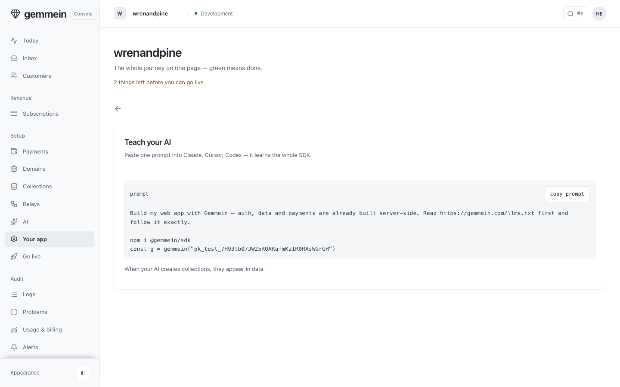620x387 pixels.
Task: Open the ⌘K search box
Action: point(575,14)
